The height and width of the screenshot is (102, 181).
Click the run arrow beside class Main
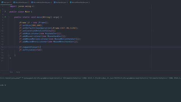tap(5, 12)
